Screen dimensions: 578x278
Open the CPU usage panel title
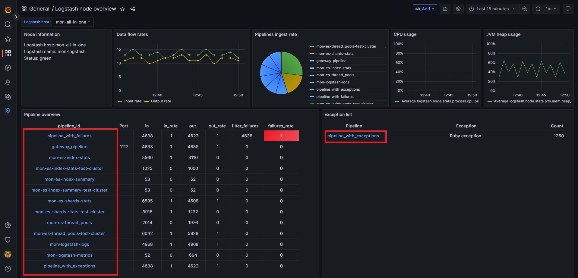(405, 34)
